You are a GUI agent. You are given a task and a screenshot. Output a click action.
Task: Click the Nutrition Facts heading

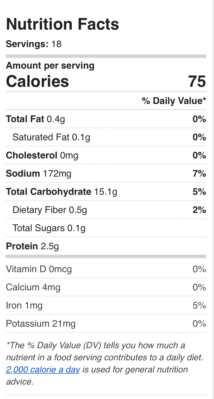(63, 25)
